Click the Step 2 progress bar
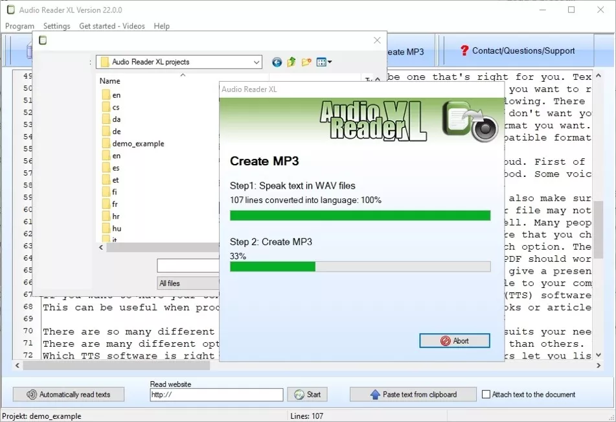Viewport: 616px width, 422px height. coord(359,266)
